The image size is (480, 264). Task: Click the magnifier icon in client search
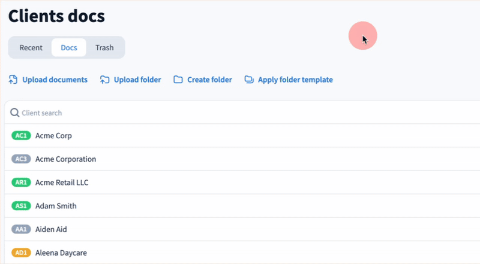click(x=14, y=113)
